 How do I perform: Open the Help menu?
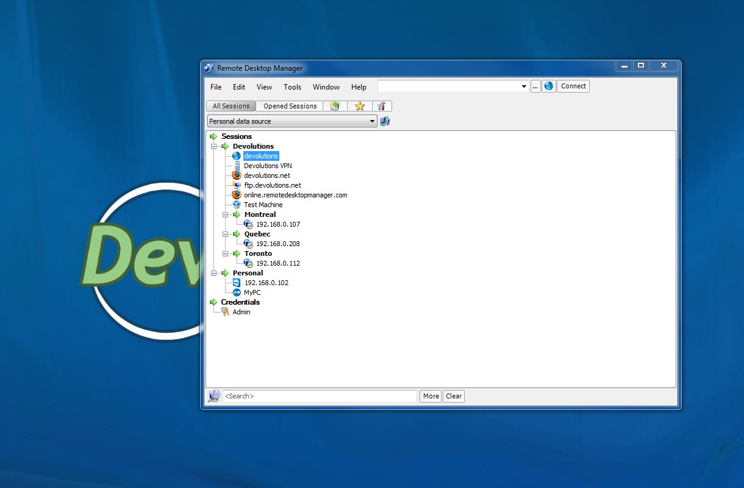point(359,87)
